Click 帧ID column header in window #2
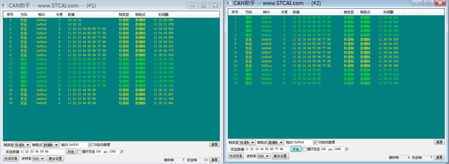The height and width of the screenshot is (164, 449). 266,12
